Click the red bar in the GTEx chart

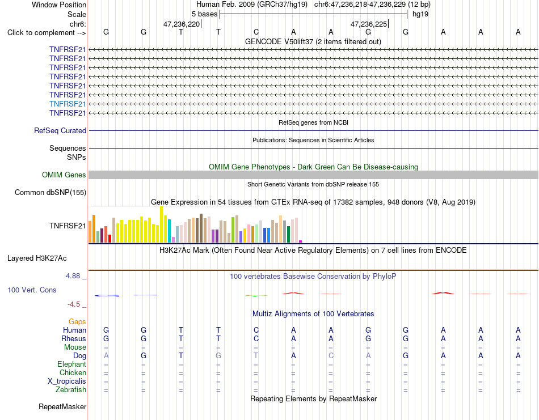[x=110, y=239]
